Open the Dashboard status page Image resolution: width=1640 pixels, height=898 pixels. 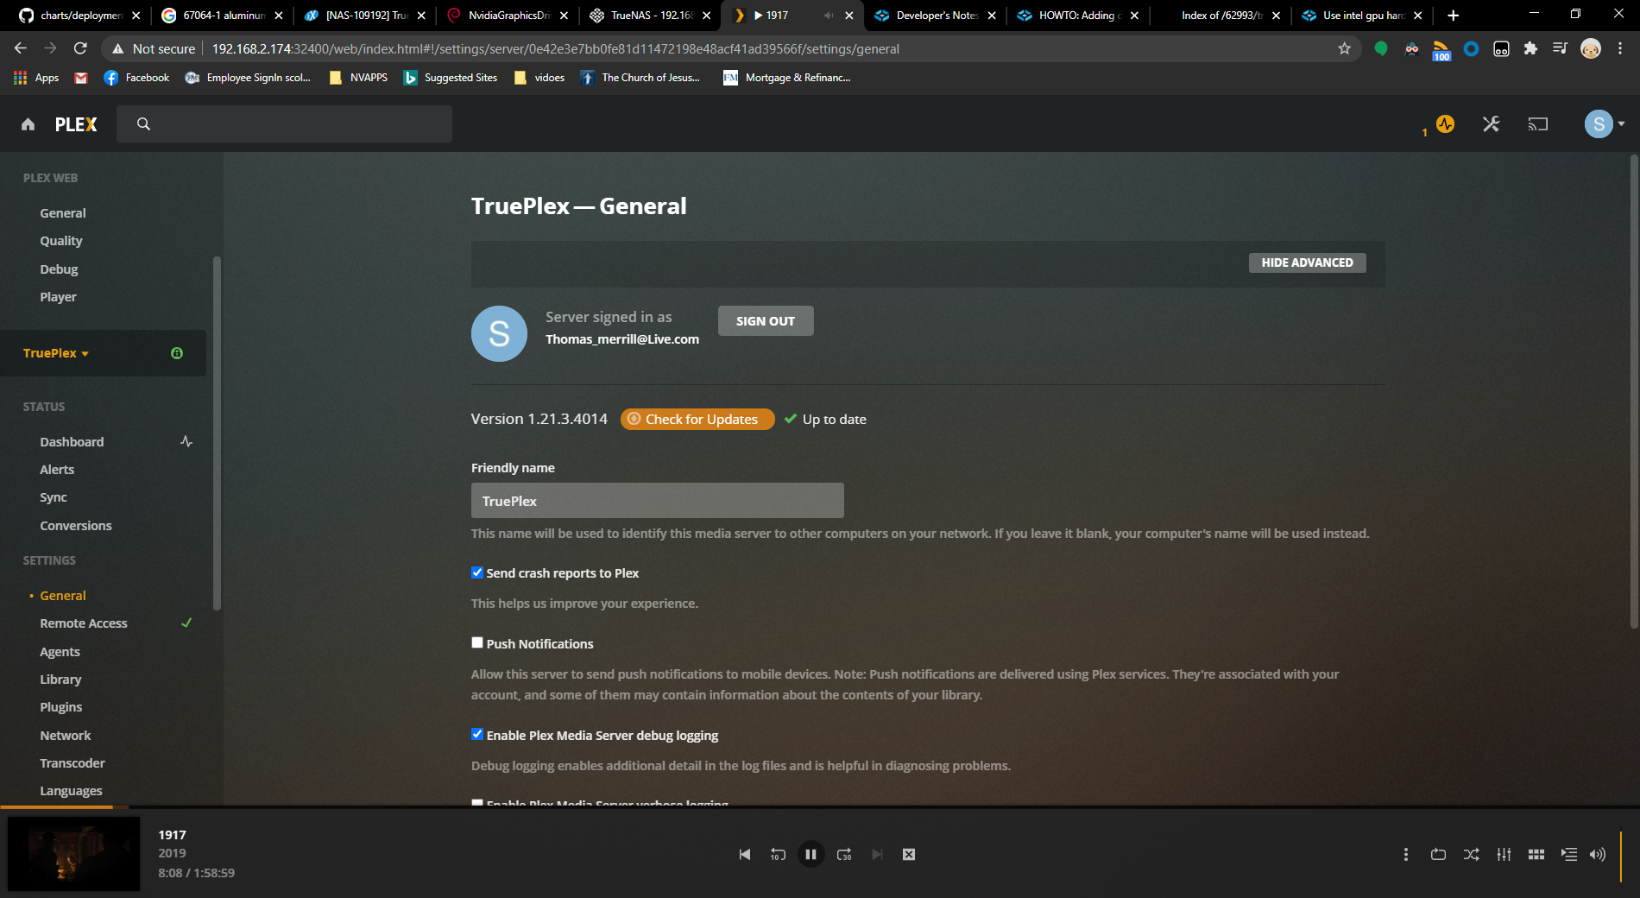pos(72,442)
